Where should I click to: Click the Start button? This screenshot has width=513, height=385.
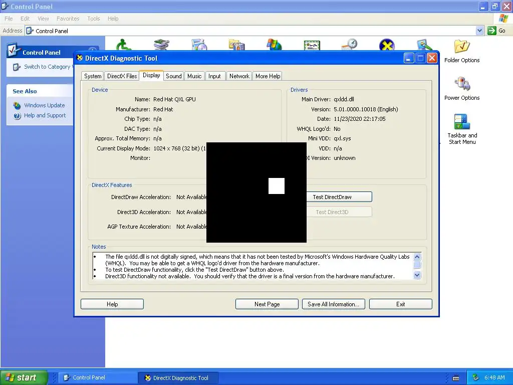(24, 377)
